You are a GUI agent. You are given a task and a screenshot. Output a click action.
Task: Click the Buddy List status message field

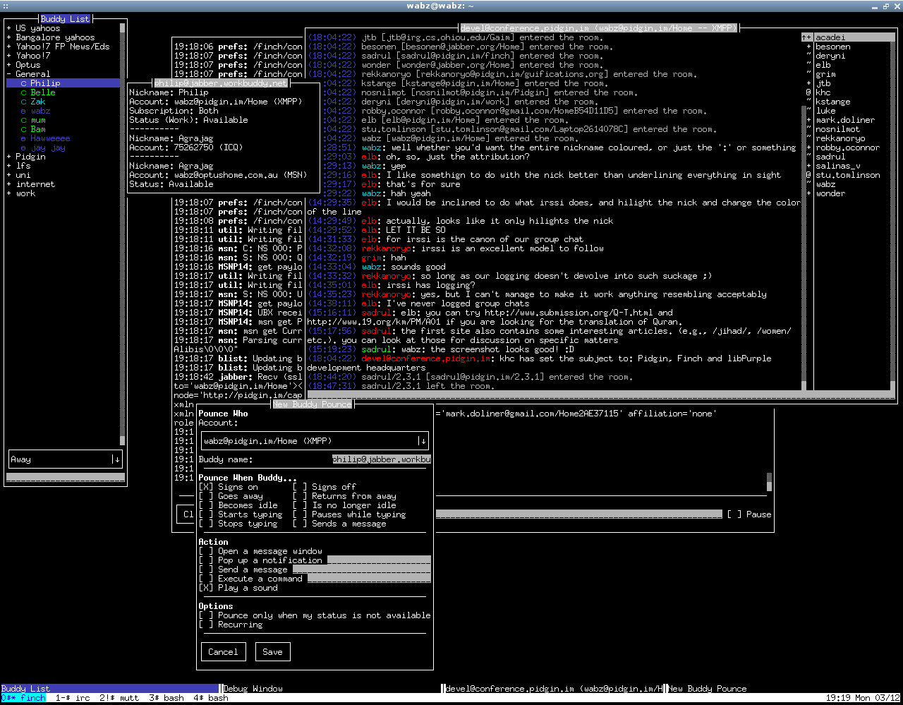coord(66,478)
